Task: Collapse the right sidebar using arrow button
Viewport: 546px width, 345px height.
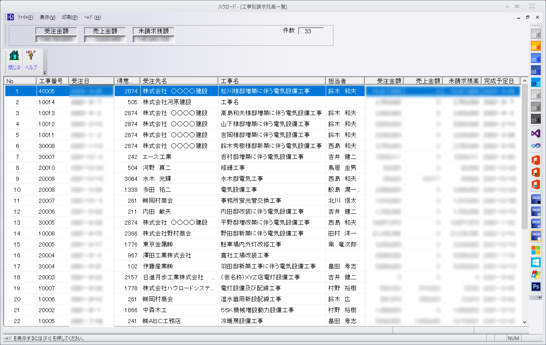Action: coord(540,298)
